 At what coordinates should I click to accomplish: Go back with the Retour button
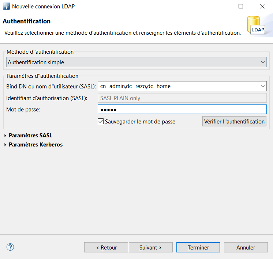pos(106,247)
